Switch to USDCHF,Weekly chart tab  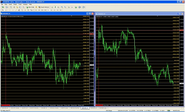click(x=15, y=108)
